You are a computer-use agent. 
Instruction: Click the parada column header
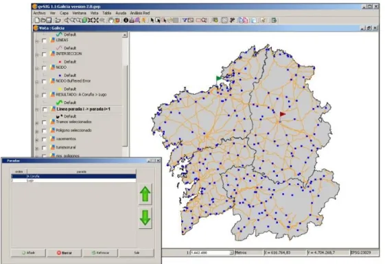click(x=82, y=171)
